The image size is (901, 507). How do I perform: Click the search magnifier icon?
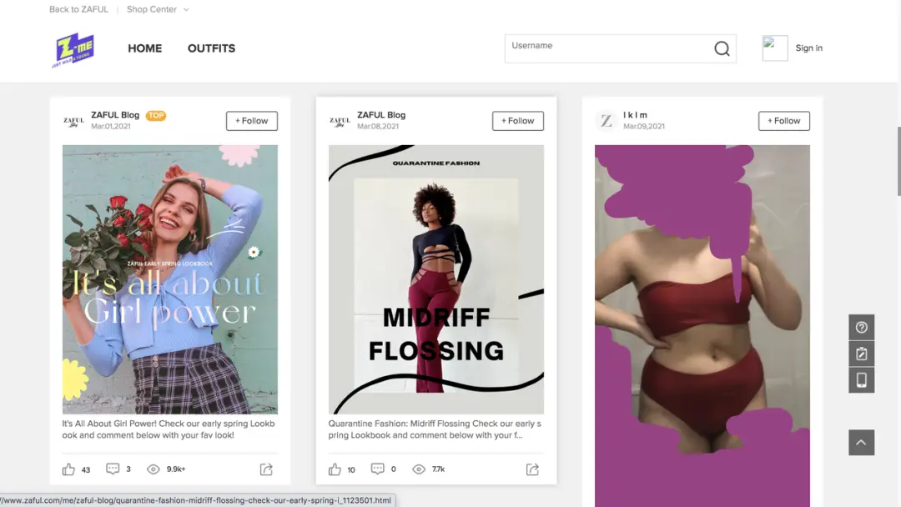tap(722, 49)
